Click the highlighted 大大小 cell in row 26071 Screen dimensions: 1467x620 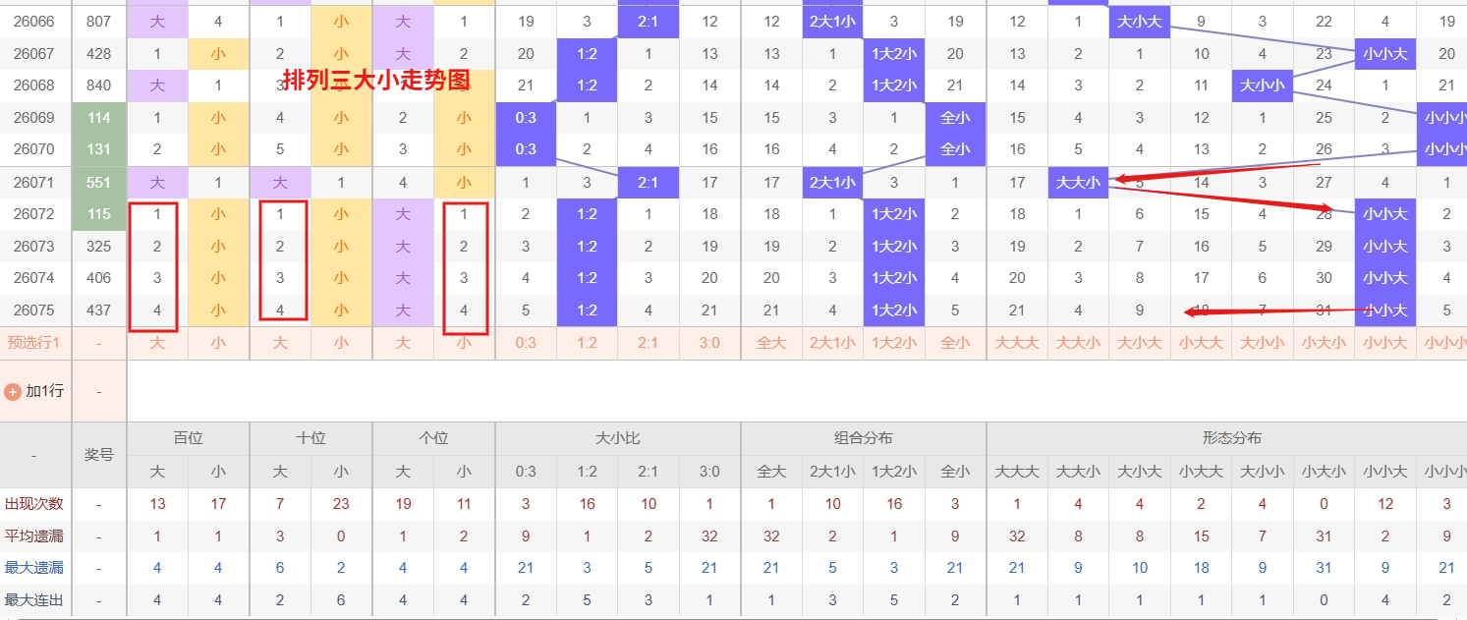(1078, 182)
